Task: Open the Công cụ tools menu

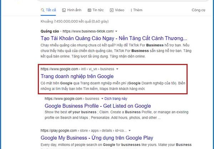Action: 198,10
